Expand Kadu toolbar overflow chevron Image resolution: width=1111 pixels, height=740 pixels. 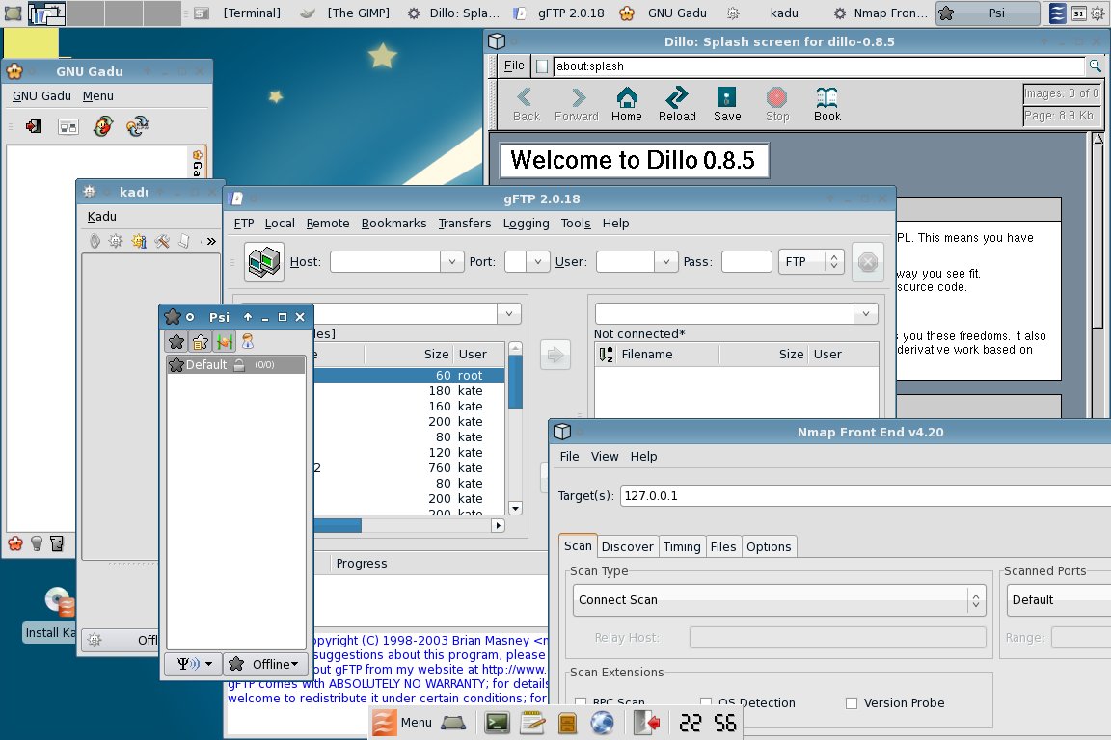click(210, 242)
